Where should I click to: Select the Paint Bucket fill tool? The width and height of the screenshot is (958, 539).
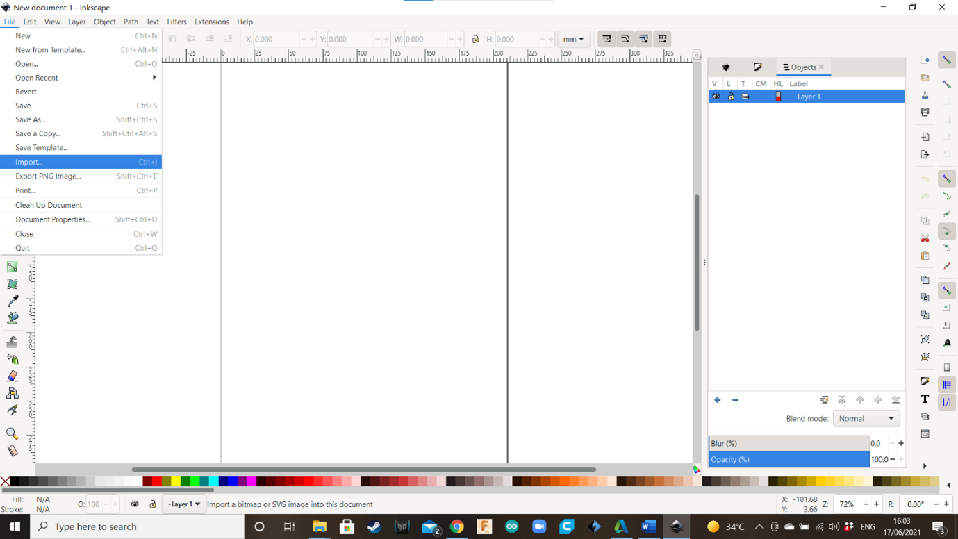point(12,318)
